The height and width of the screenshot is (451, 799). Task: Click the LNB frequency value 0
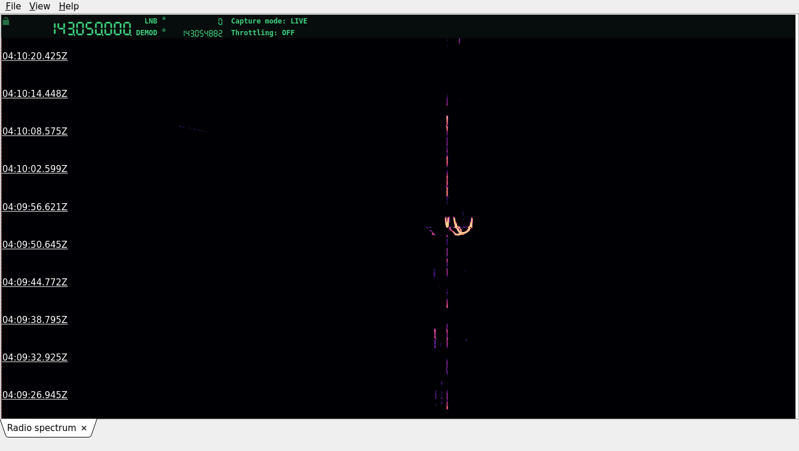tap(220, 22)
